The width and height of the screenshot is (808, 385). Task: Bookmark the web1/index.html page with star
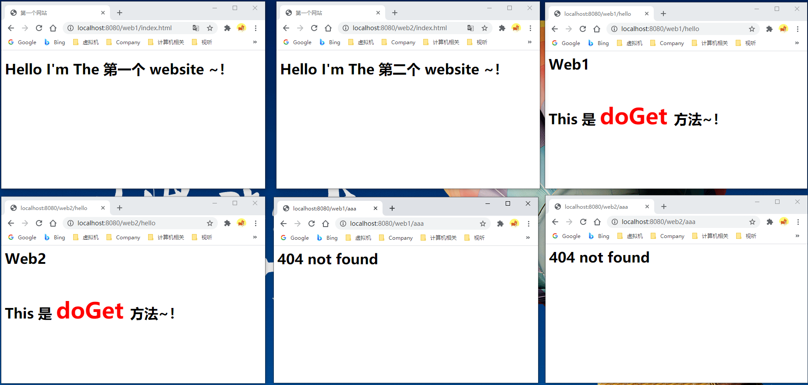[x=210, y=28]
